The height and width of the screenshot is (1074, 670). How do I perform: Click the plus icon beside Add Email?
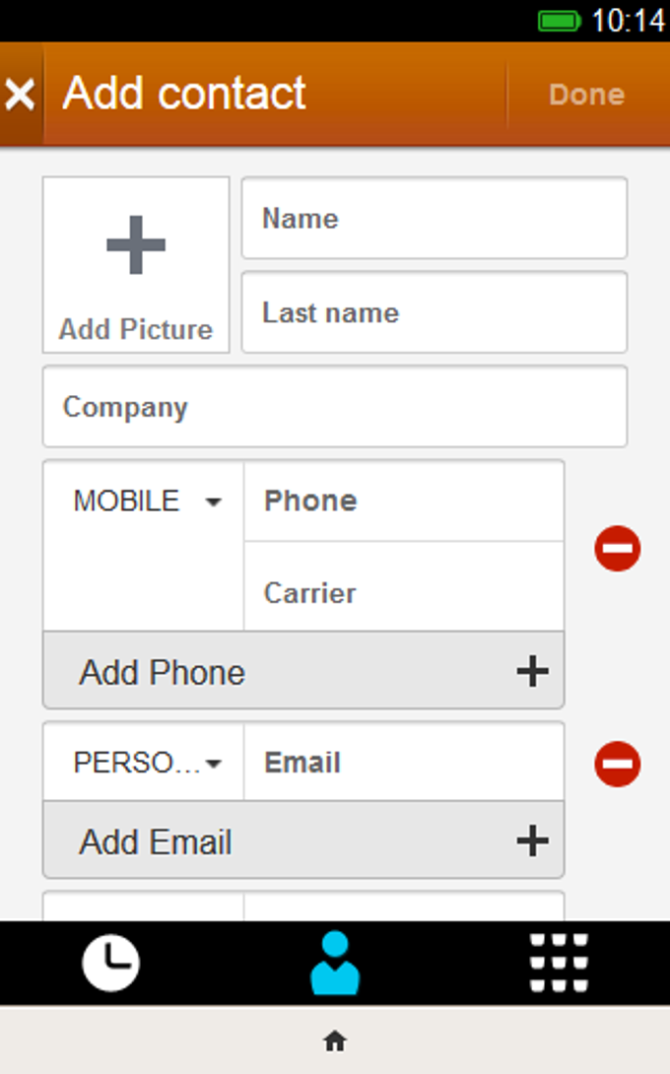pyautogui.click(x=532, y=840)
